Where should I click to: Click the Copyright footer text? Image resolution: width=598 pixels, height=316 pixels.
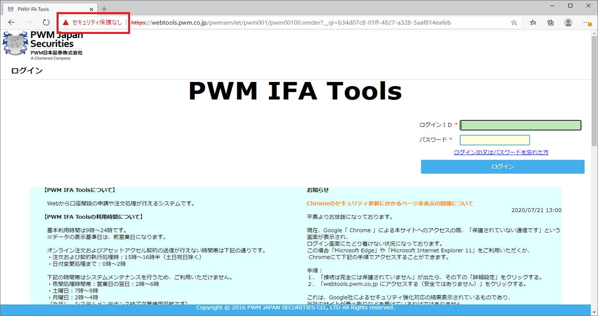(x=295, y=308)
